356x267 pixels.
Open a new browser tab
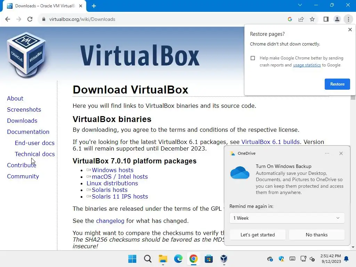94,6
